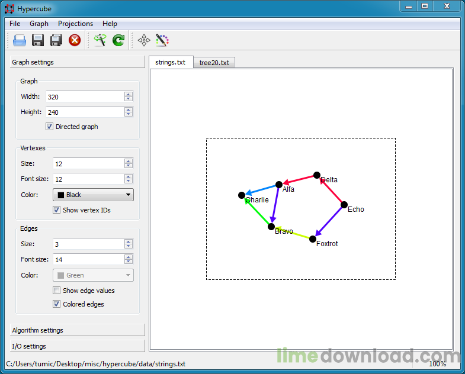Collapse the Graph settings section header
This screenshot has height=374, width=465.
[78, 62]
